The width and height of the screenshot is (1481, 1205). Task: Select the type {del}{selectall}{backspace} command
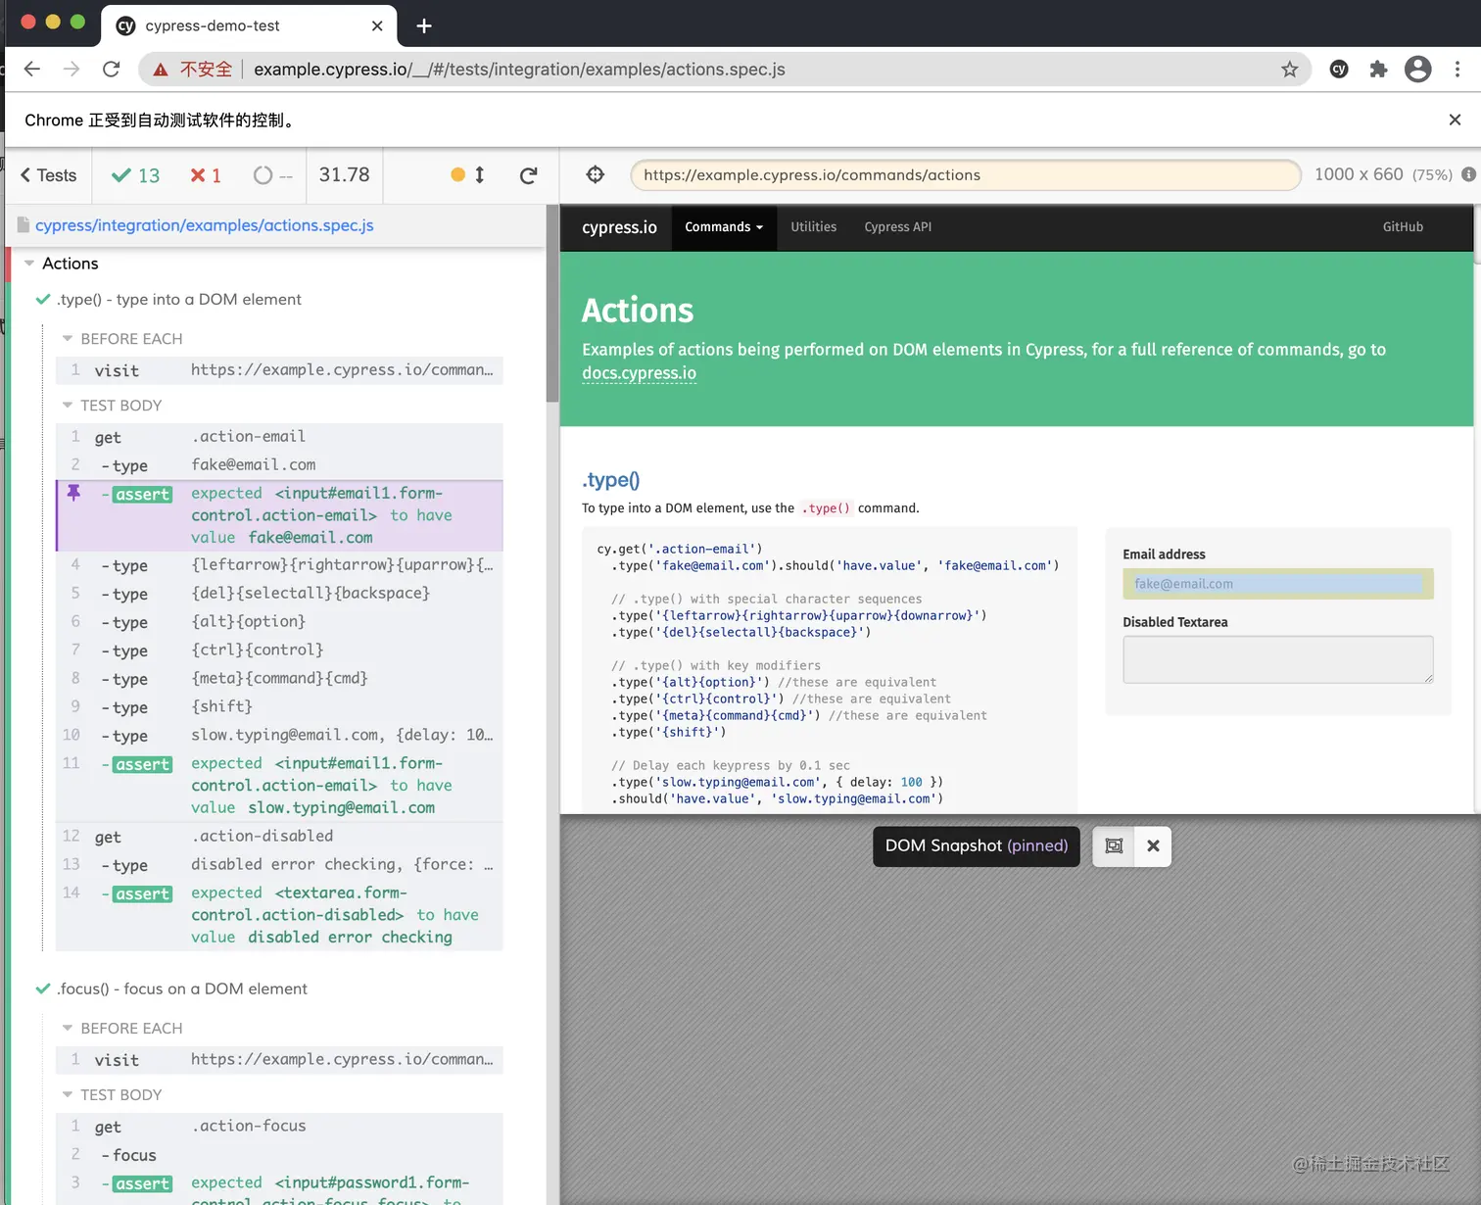coord(279,594)
